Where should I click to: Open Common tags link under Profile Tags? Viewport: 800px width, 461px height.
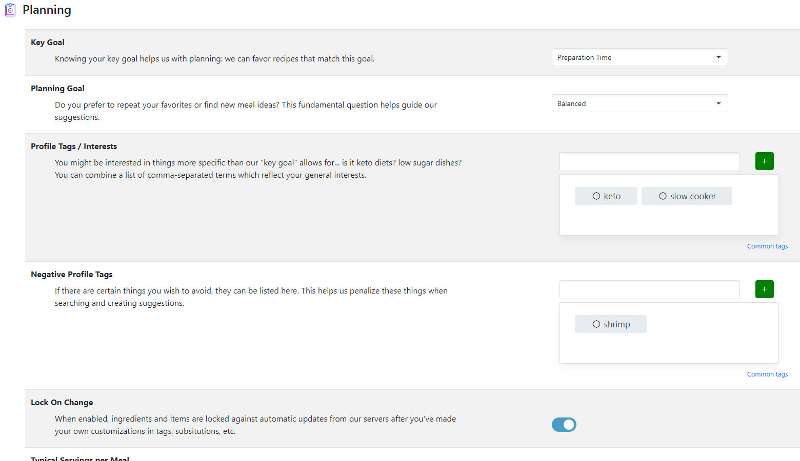pos(767,246)
